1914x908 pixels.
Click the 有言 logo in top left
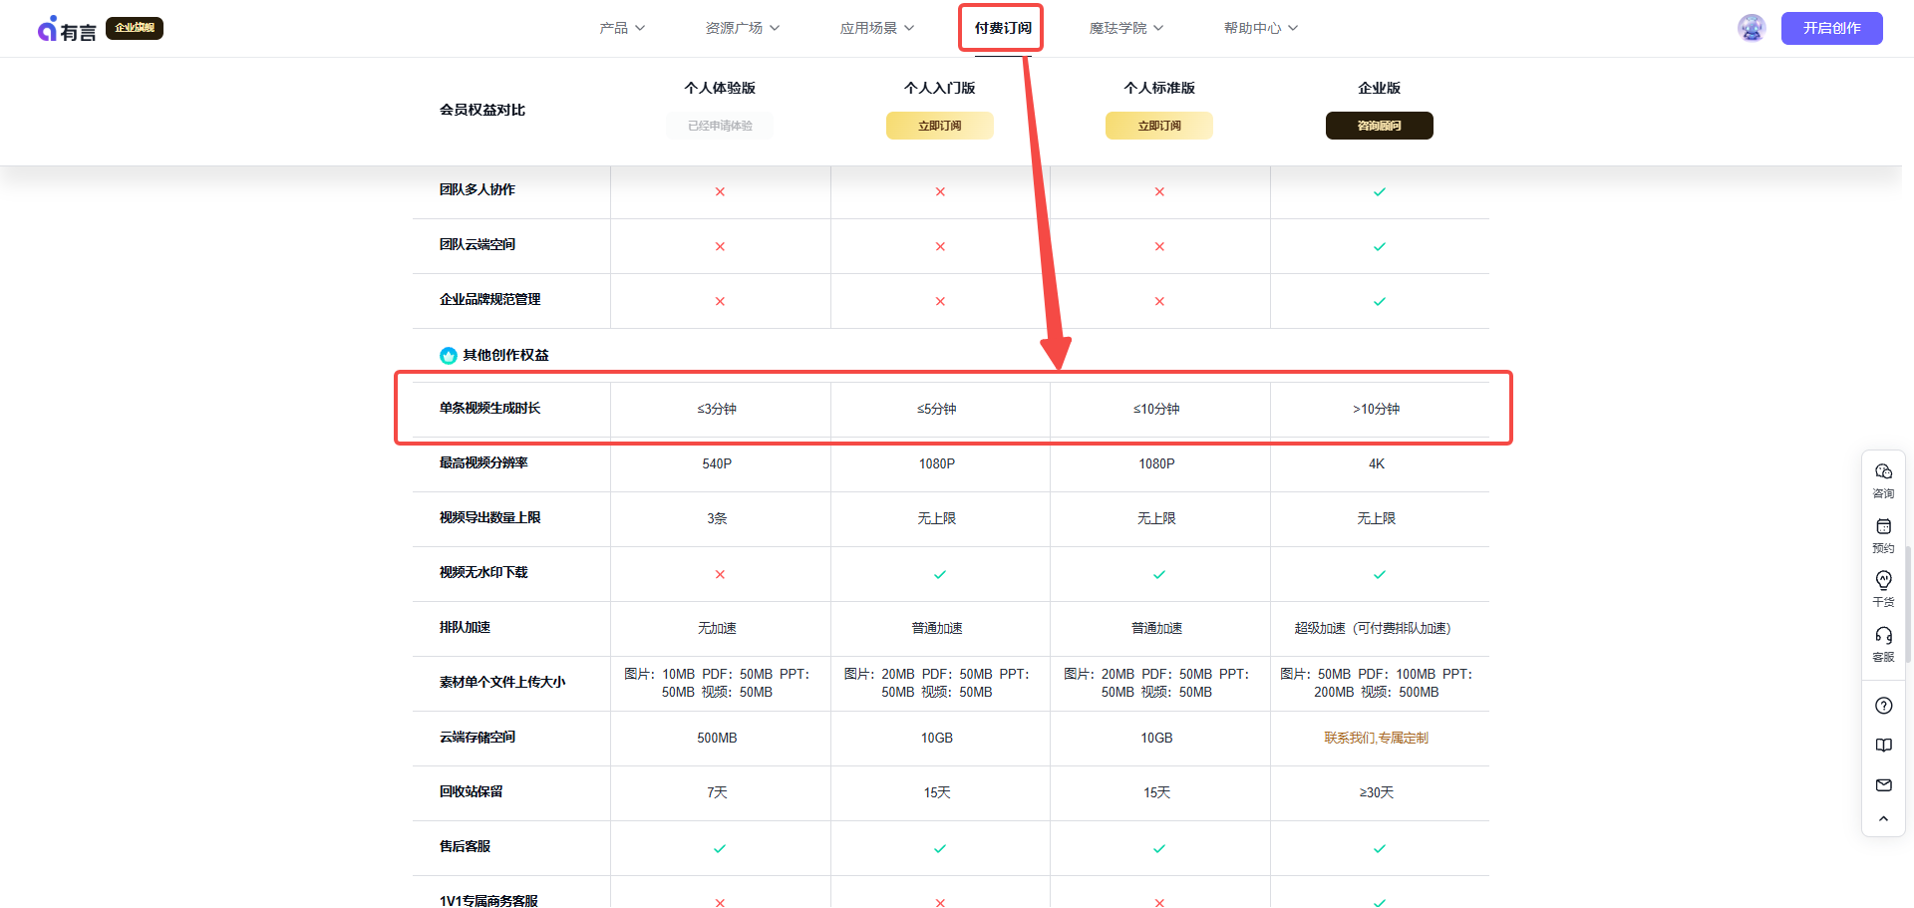(x=66, y=28)
